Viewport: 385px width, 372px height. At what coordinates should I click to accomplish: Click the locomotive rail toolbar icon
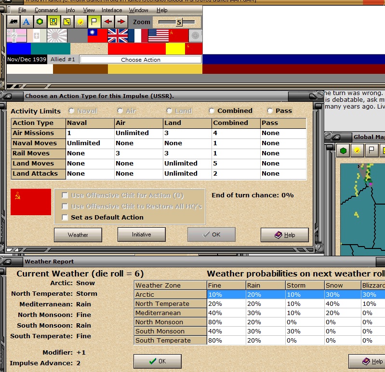[13, 22]
